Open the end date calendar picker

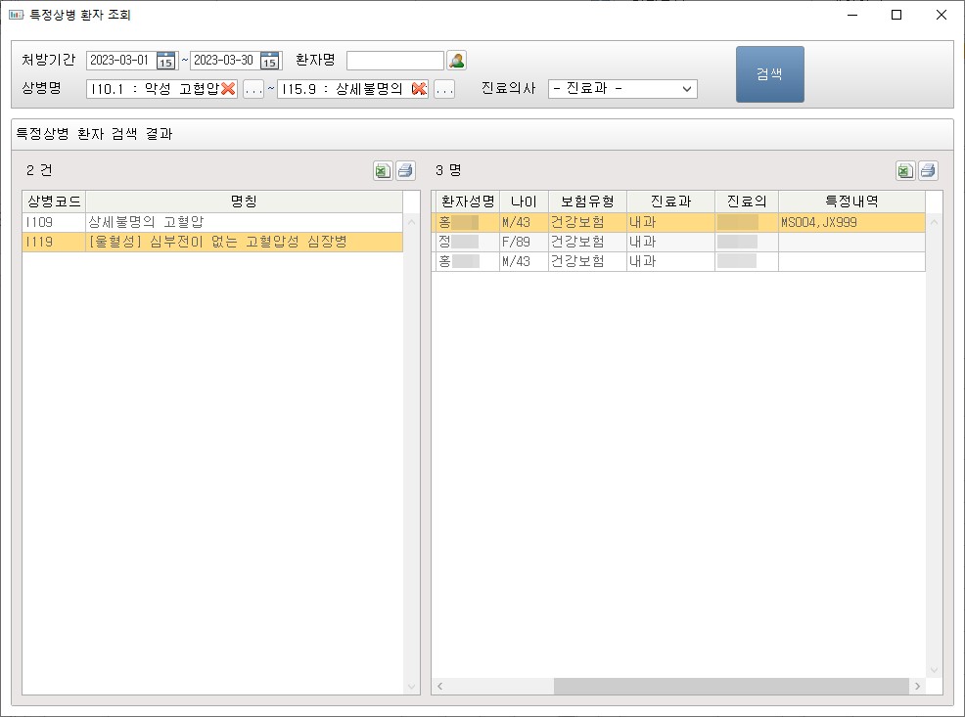[270, 61]
